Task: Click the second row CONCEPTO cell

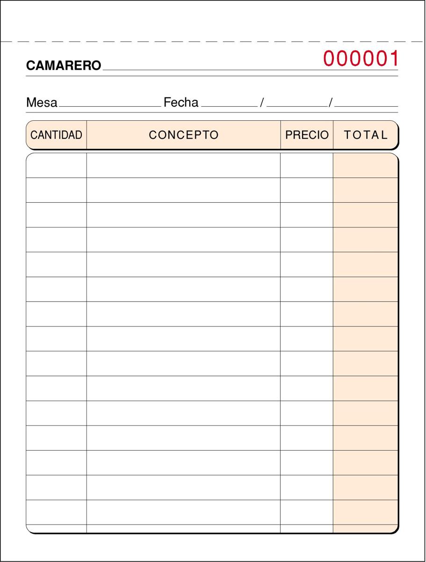Action: (x=183, y=190)
